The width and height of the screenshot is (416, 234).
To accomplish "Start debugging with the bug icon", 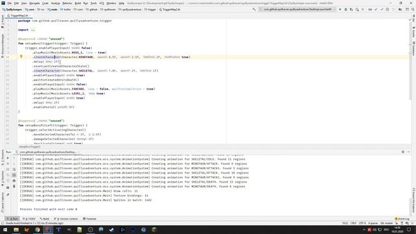I will (x=346, y=9).
